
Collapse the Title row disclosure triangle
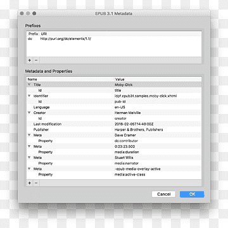pos(29,85)
